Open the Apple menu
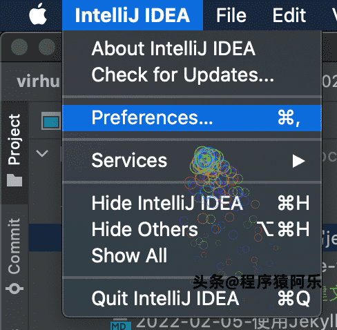This screenshot has width=337, height=330. (x=38, y=14)
